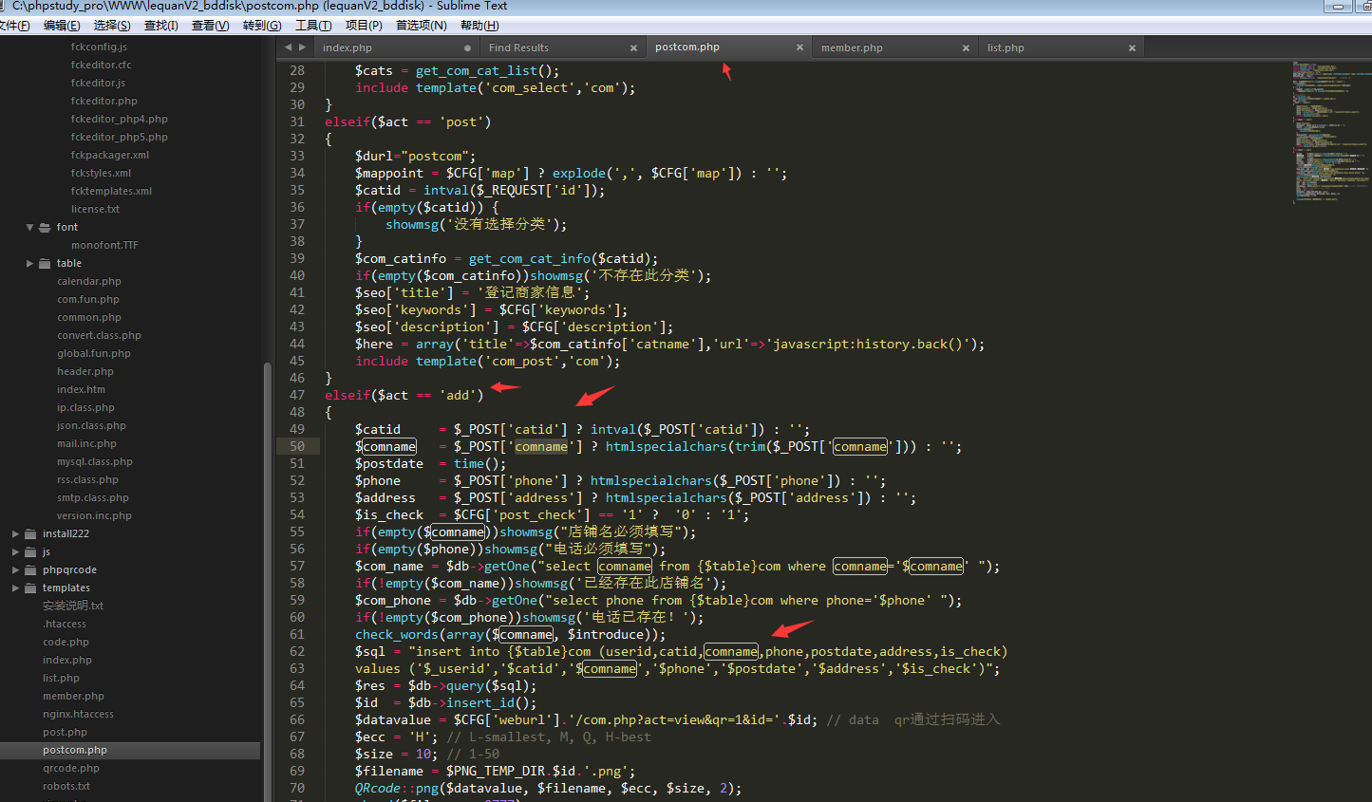This screenshot has width=1372, height=802.
Task: Open the 编辑(E) menu
Action: 62,26
